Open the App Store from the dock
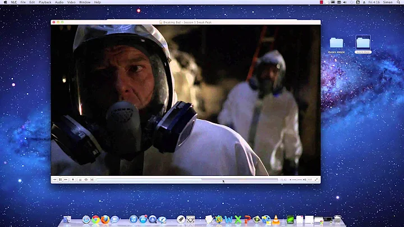 click(143, 220)
